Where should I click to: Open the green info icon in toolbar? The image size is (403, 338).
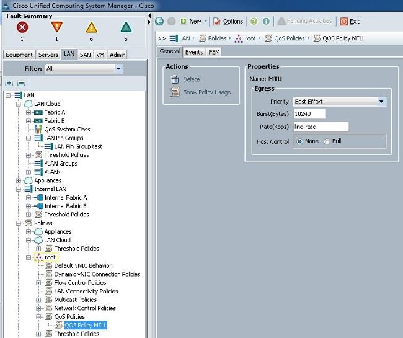pyautogui.click(x=266, y=21)
